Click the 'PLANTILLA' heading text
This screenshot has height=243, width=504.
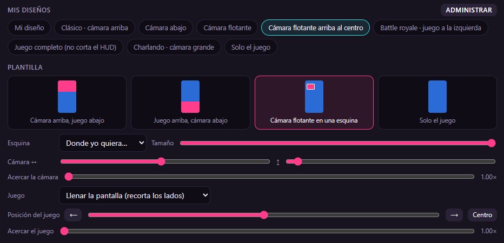click(x=25, y=67)
